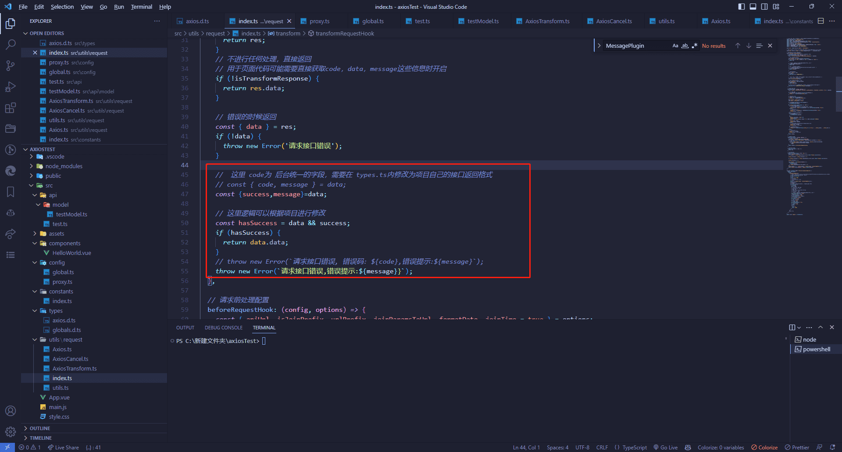The image size is (842, 452).
Task: Jump to next match arrow in find widget
Action: pyautogui.click(x=749, y=46)
